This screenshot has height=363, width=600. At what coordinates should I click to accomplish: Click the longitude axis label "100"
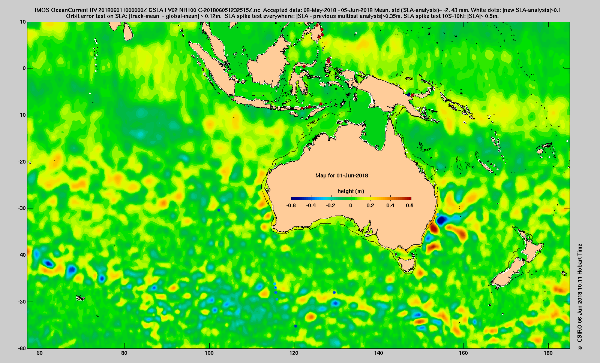click(x=209, y=353)
